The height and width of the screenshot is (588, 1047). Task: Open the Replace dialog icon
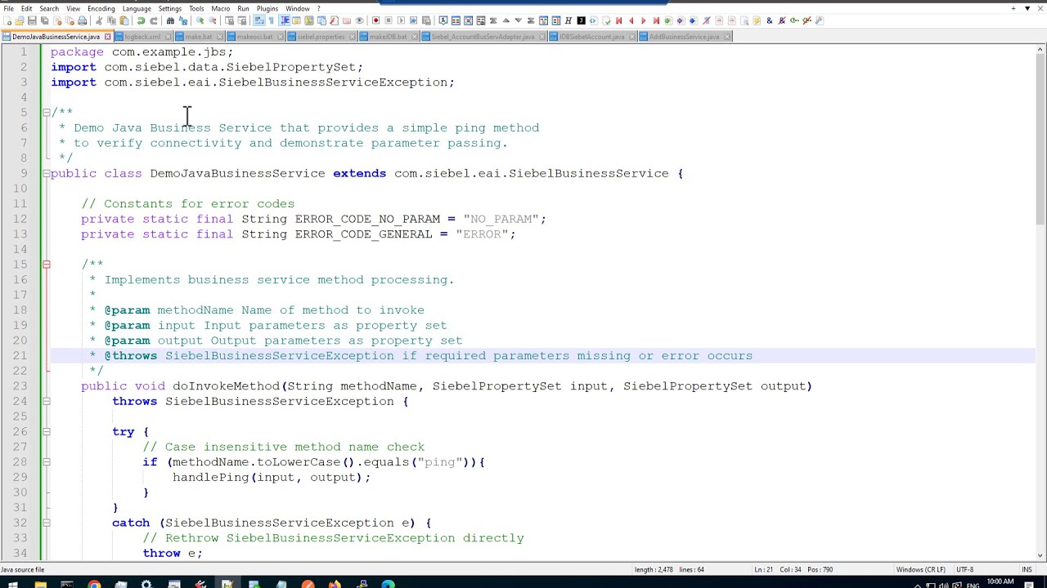(x=182, y=20)
